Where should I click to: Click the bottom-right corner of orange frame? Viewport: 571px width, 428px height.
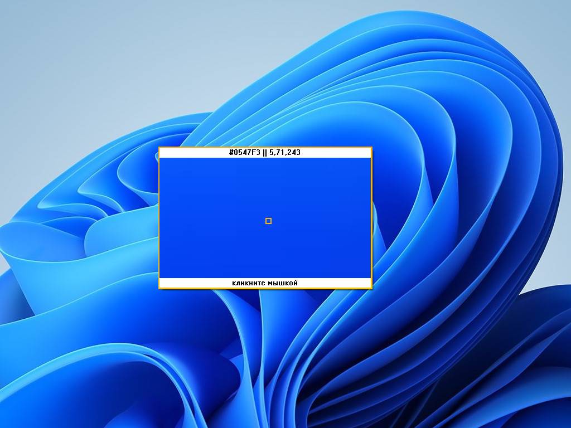tap(371, 288)
